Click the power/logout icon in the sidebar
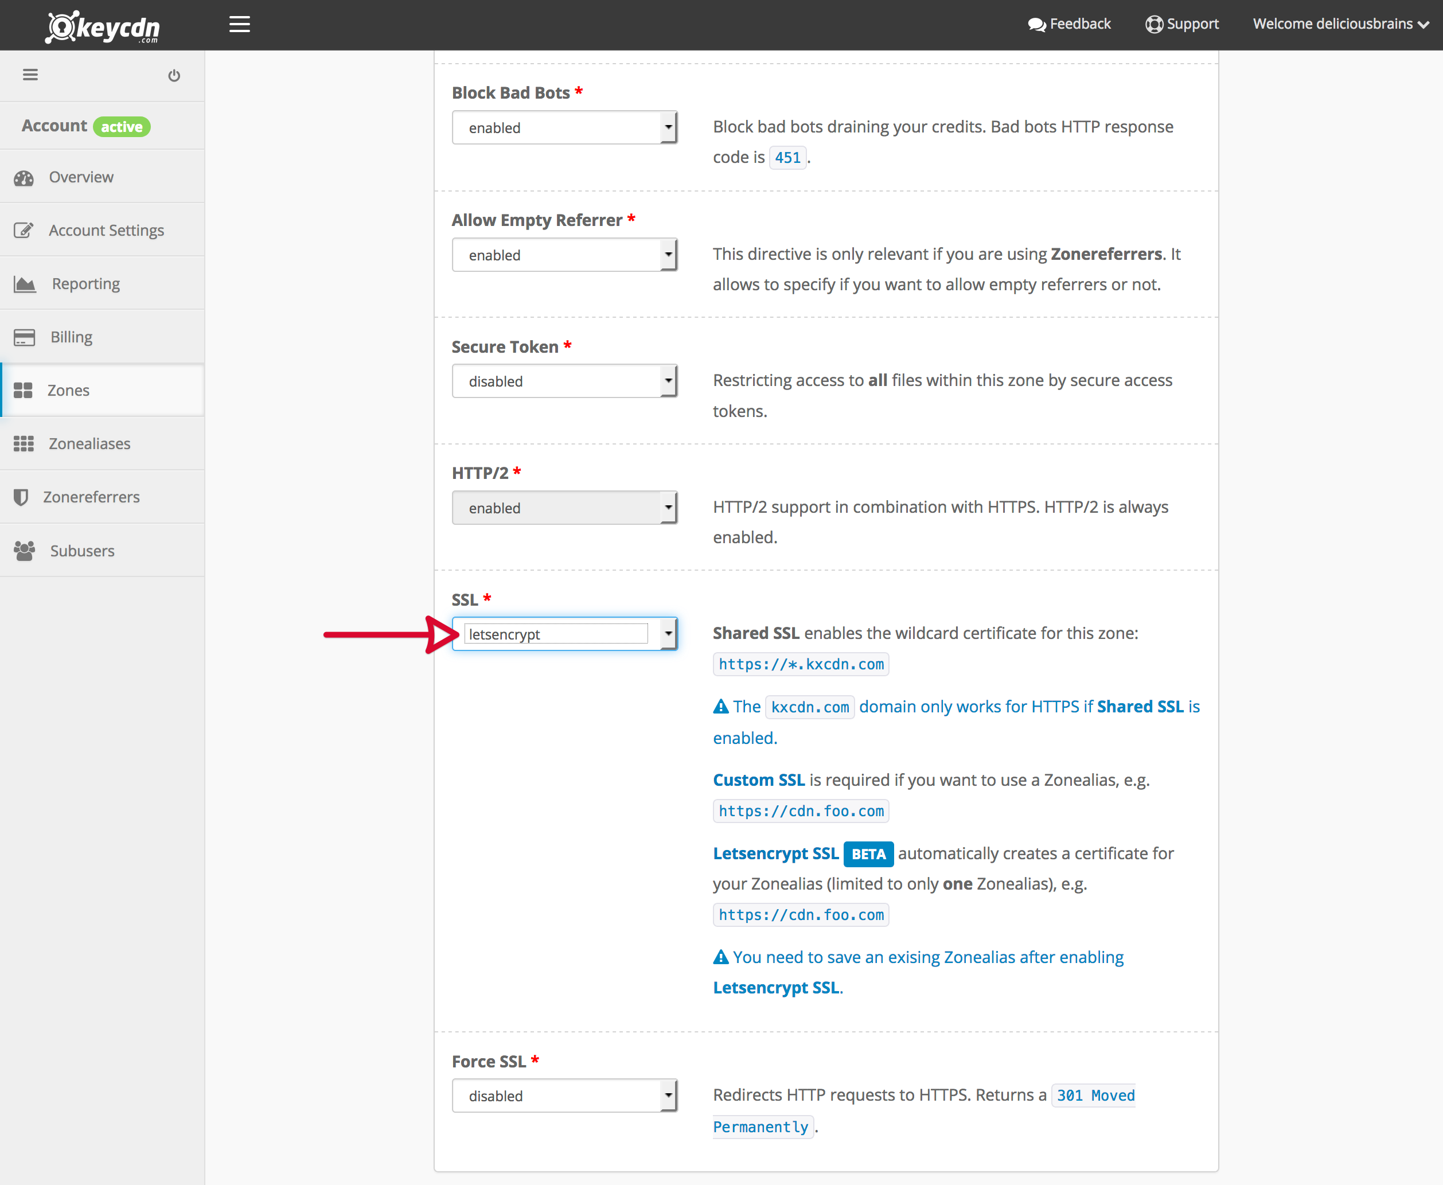 175,75
